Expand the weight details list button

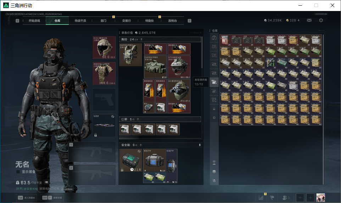46,182
